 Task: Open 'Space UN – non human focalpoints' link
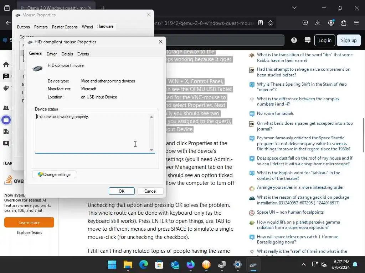tap(290, 212)
